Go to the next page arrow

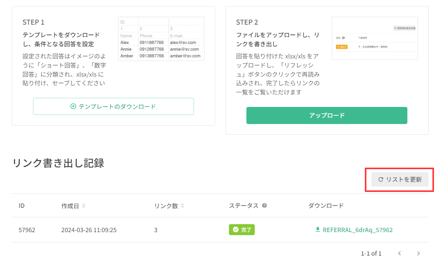(x=418, y=253)
